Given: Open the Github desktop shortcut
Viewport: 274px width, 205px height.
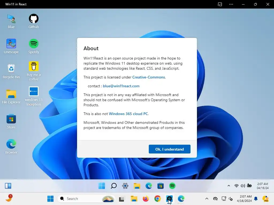Looking at the screenshot, I should coord(33,21).
